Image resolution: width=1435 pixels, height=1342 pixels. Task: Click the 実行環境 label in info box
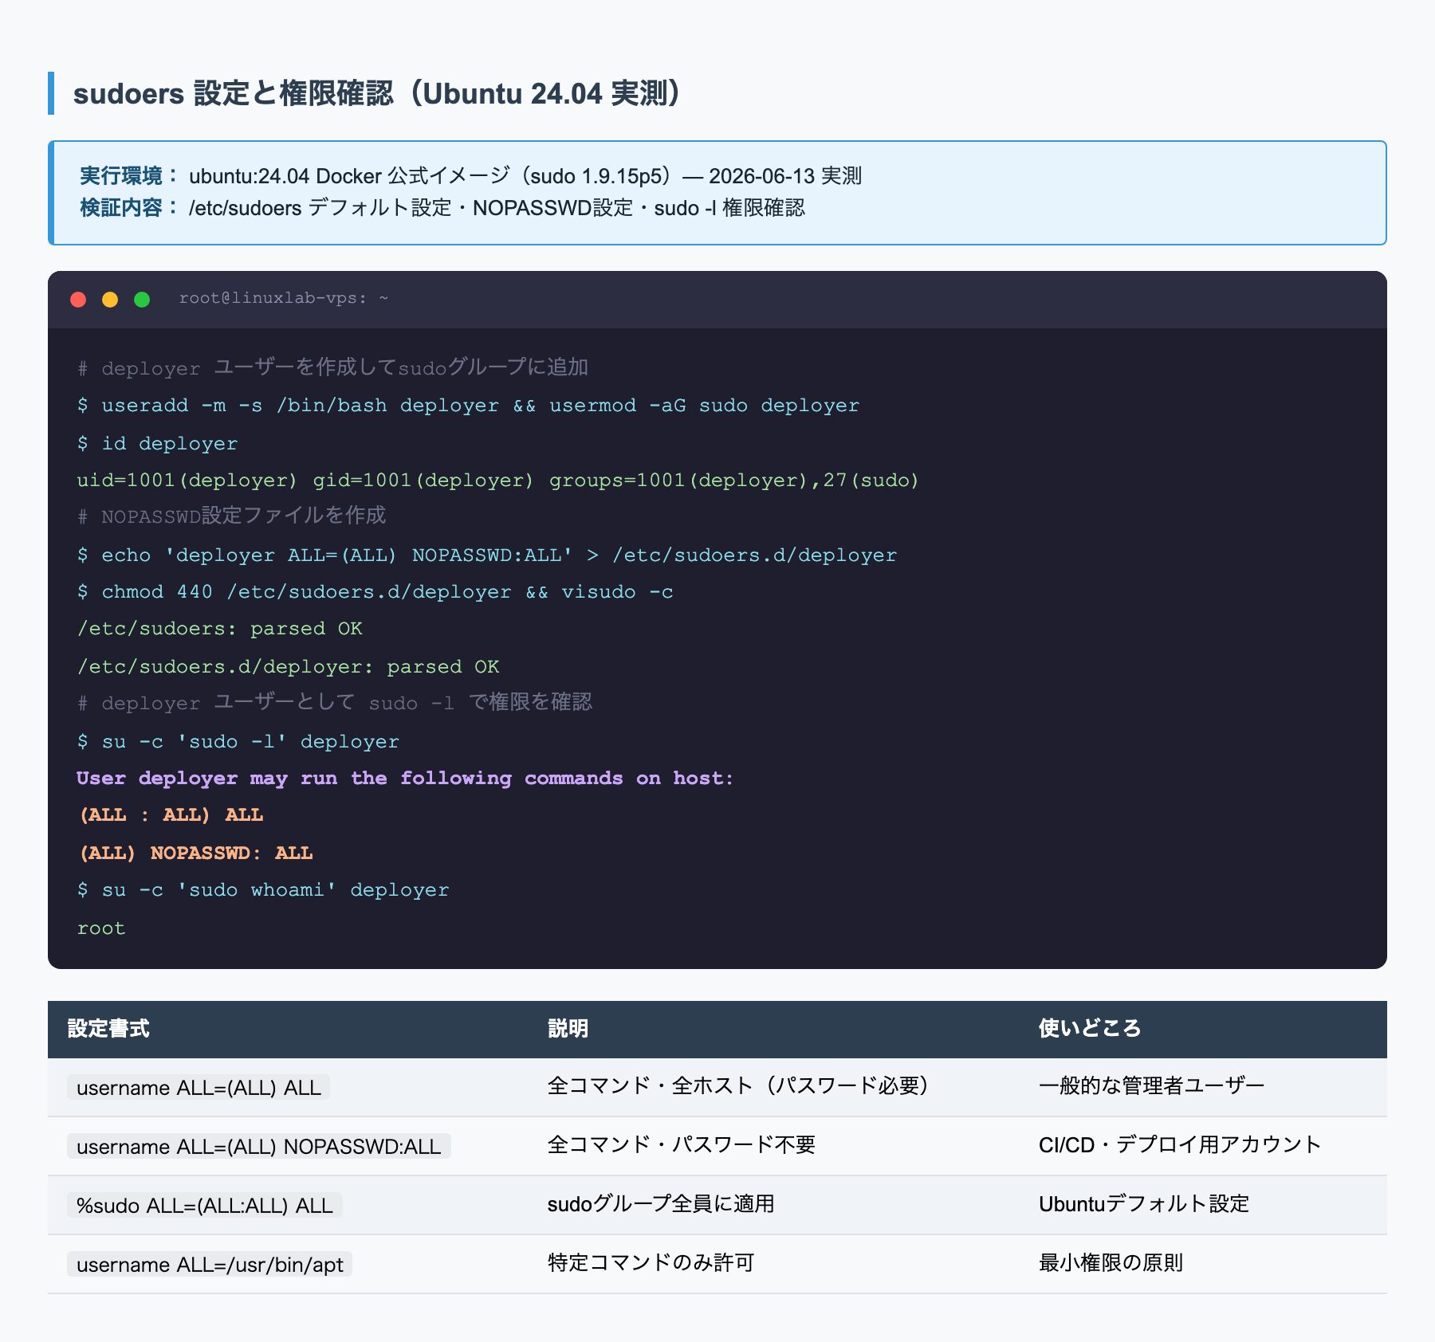coord(128,175)
